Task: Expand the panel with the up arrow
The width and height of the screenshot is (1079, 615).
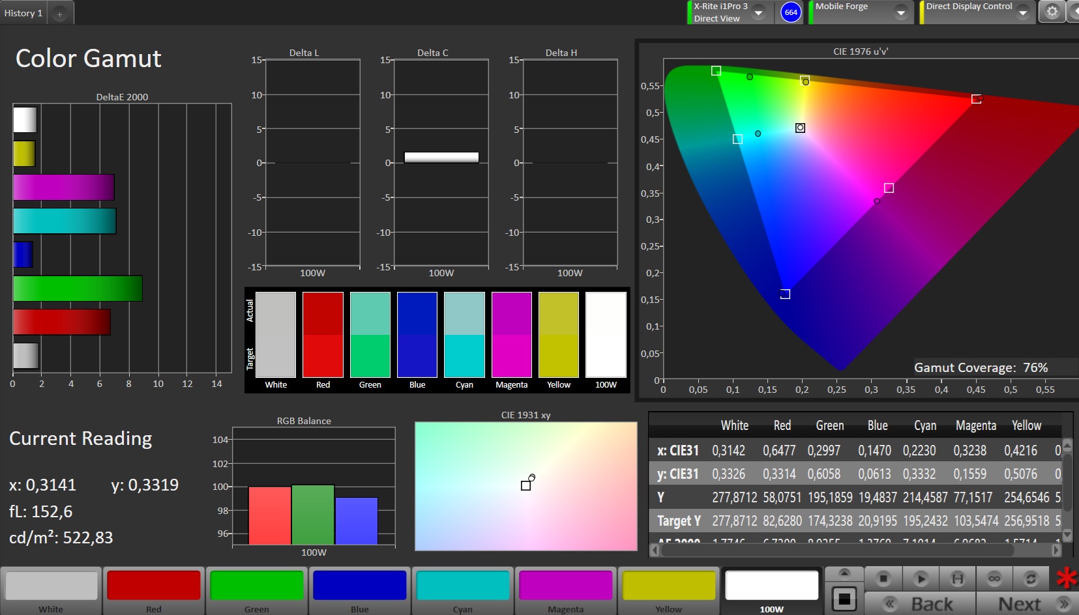Action: 844,573
